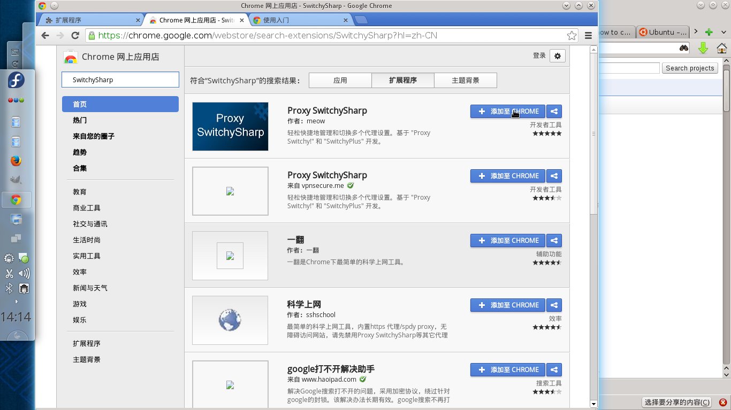Viewport: 731px width, 410px height.
Task: Click the green download arrow in background browser
Action: [x=703, y=49]
